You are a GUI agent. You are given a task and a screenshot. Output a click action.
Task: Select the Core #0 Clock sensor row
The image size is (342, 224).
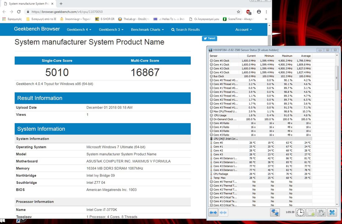261,61
